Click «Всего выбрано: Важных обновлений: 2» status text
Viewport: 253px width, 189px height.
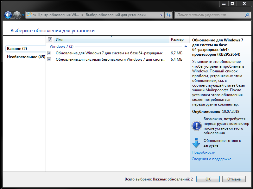pos(159,179)
